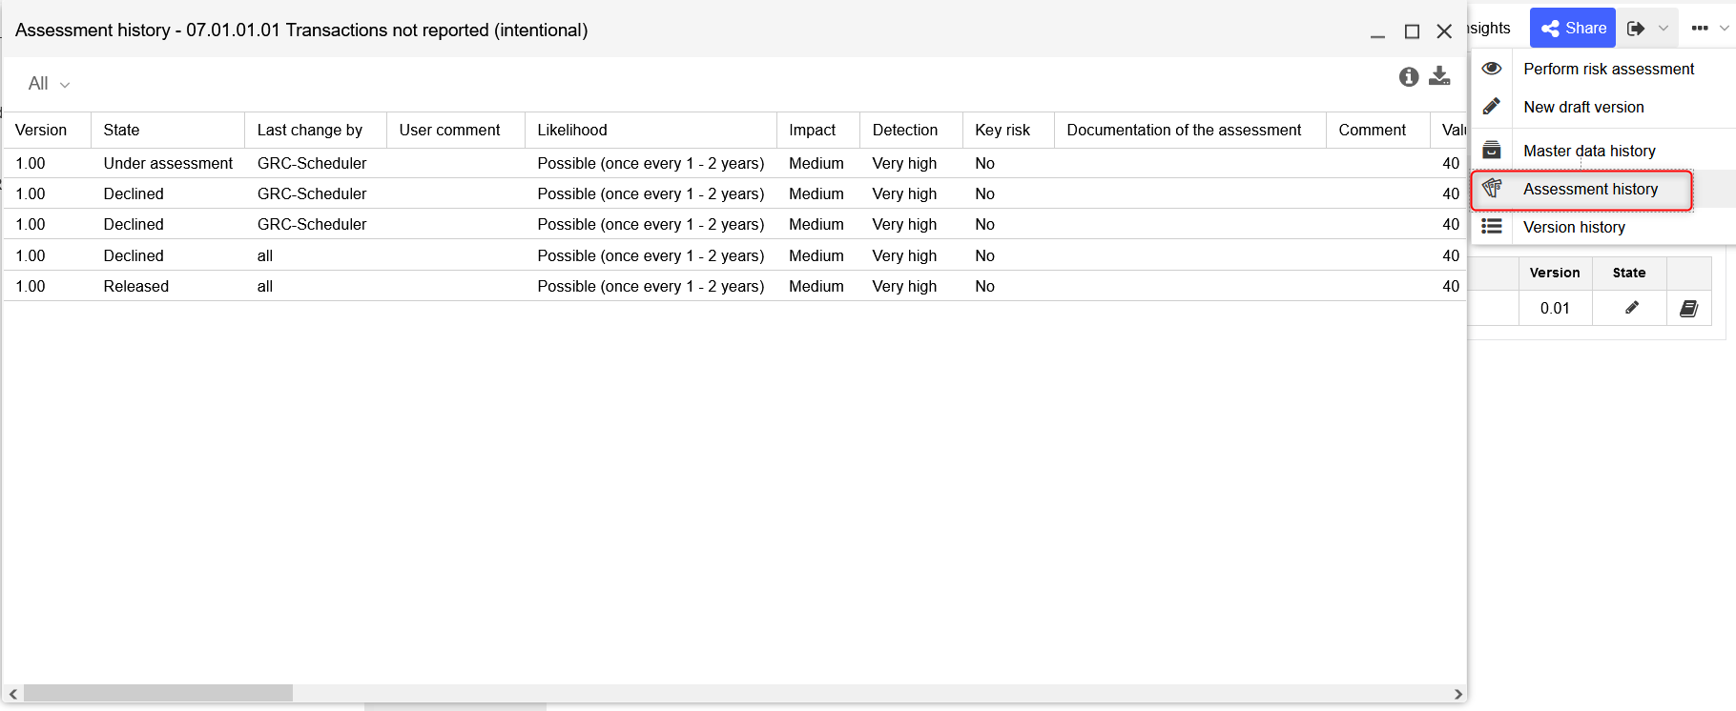
Task: Click the pencil state icon for version 0.01
Action: [1632, 308]
